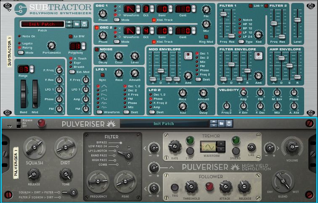Click the Osc 1 Phase knob
Screen dimensions: 318x203
coord(103,14)
